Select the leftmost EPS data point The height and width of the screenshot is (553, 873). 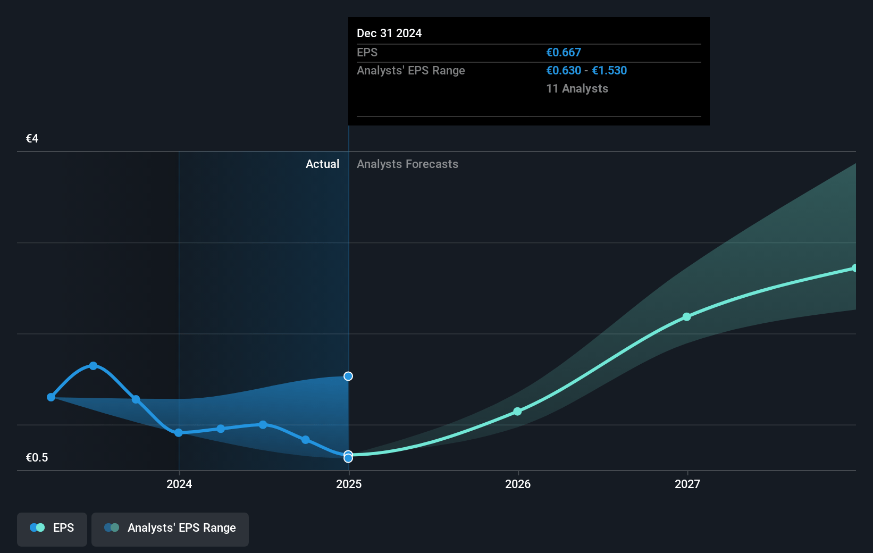tap(51, 397)
